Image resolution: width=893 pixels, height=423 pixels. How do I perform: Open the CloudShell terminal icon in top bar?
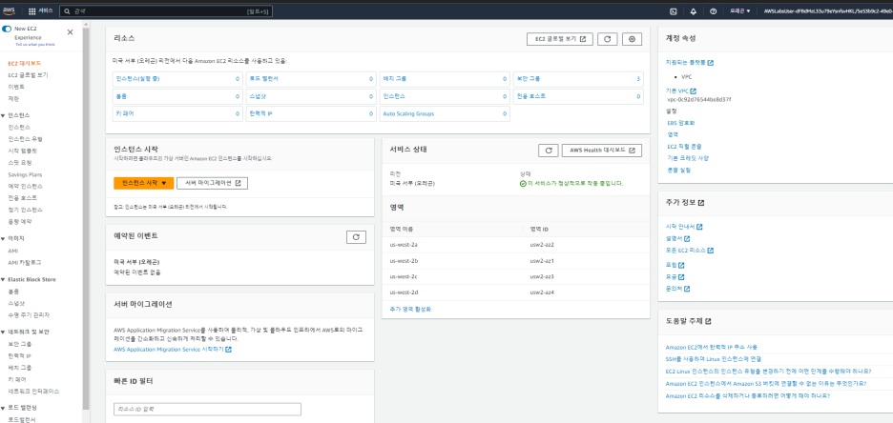click(x=674, y=10)
